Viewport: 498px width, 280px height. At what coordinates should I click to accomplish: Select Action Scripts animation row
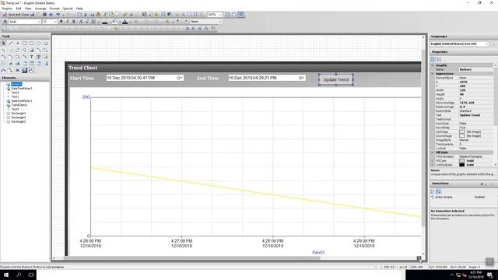coord(462,197)
